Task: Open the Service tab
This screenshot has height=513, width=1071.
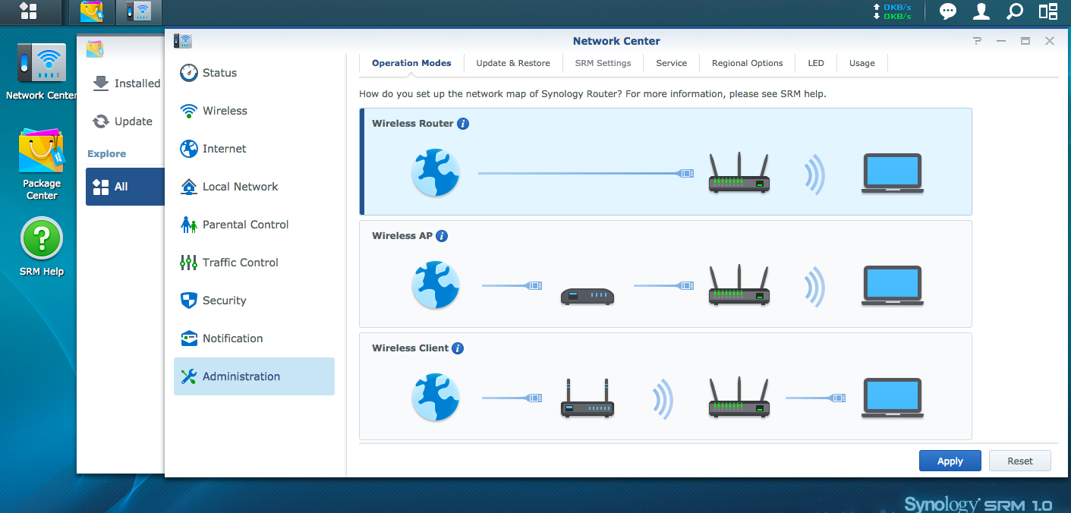Action: (672, 64)
